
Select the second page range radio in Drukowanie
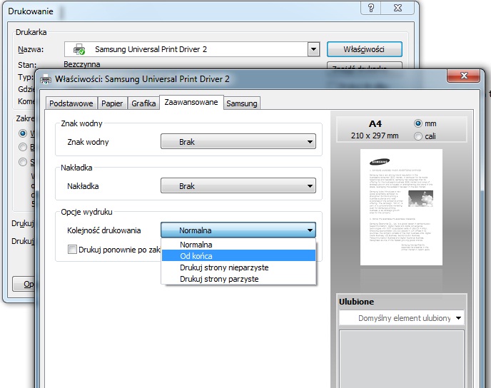pyautogui.click(x=23, y=147)
